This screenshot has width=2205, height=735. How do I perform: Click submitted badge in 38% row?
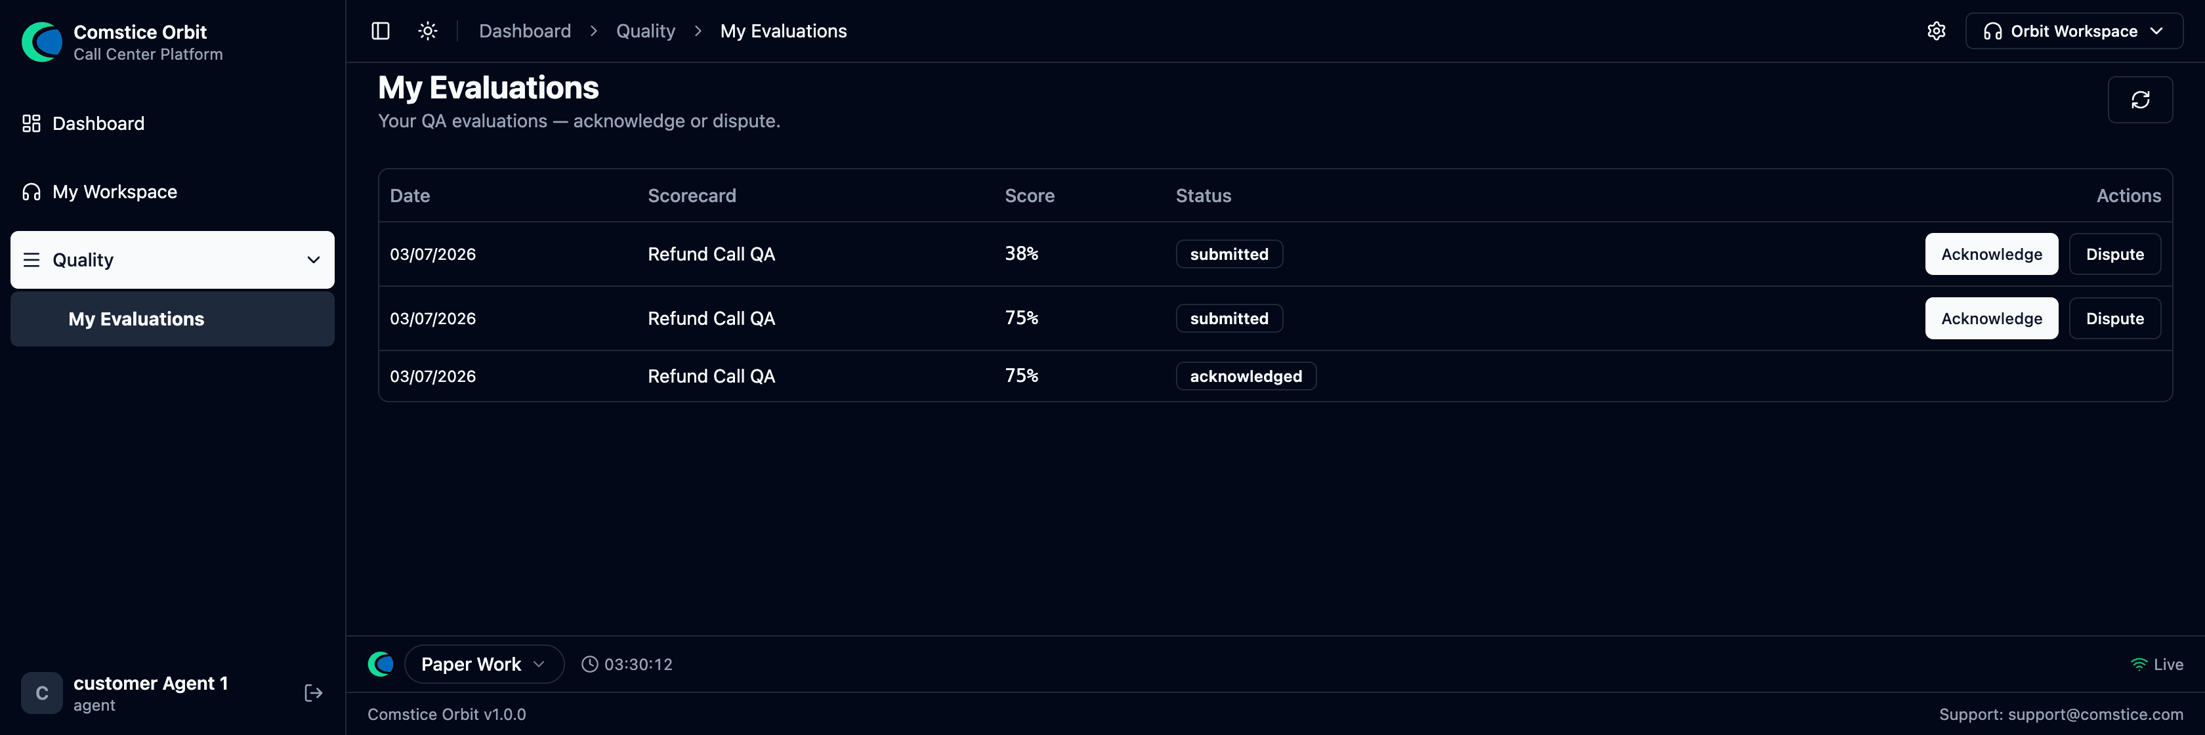coord(1229,254)
